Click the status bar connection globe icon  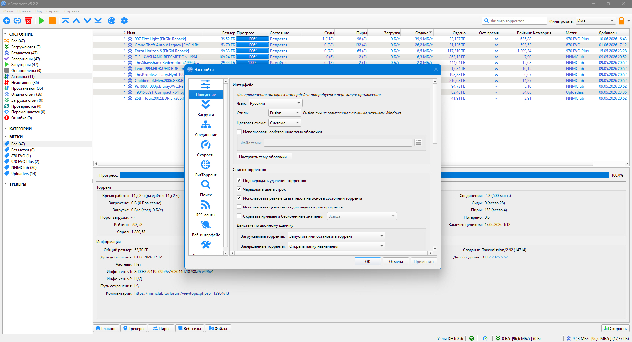[x=472, y=338]
